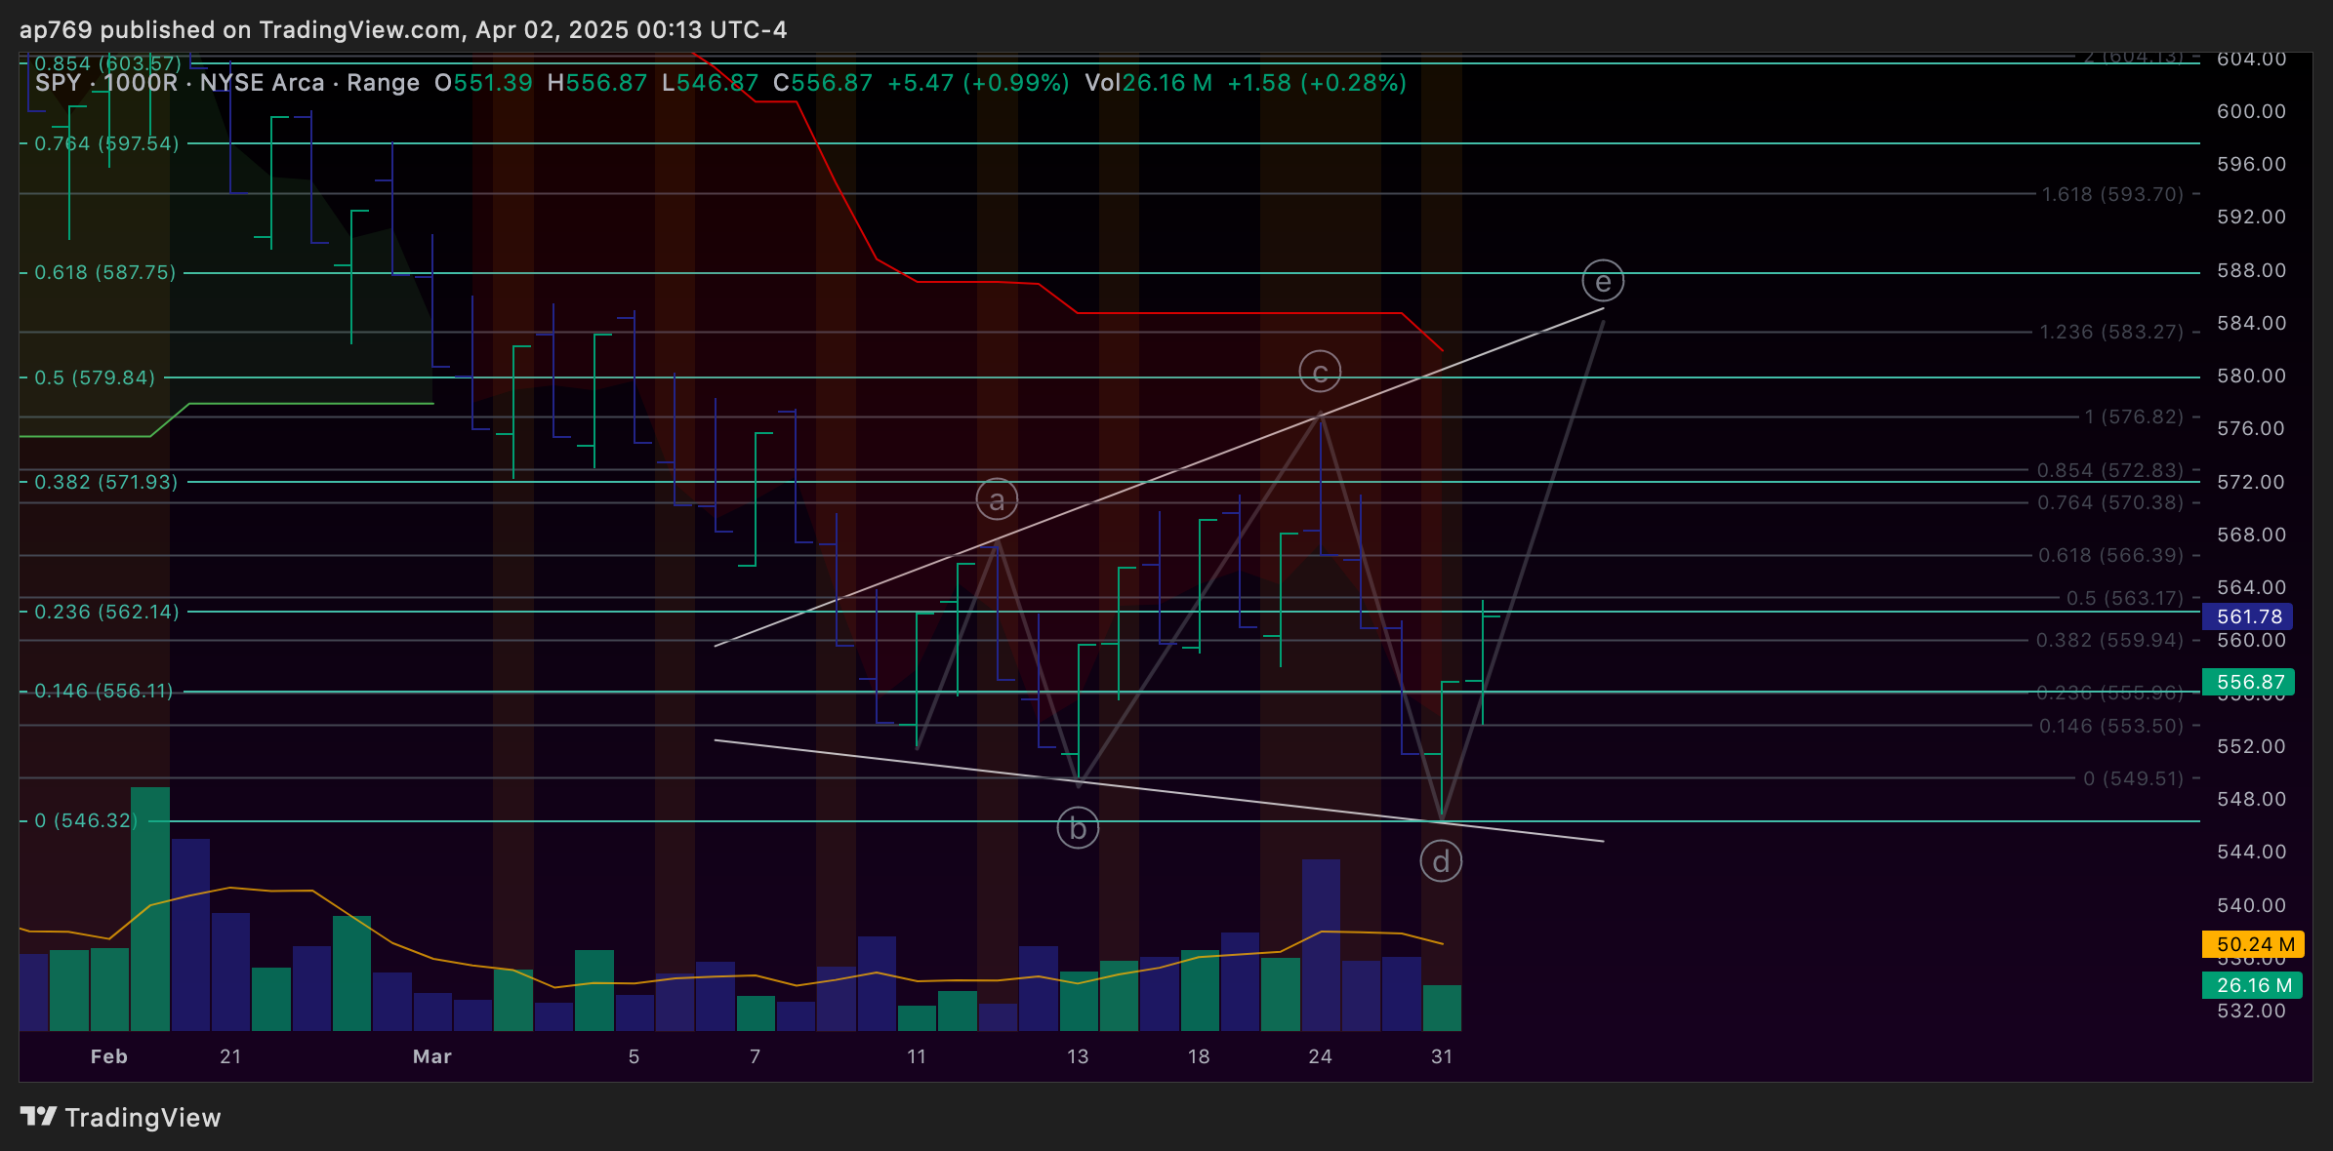Click the 0.5 (563.17) extension label
This screenshot has height=1151, width=2333.
tap(2124, 598)
